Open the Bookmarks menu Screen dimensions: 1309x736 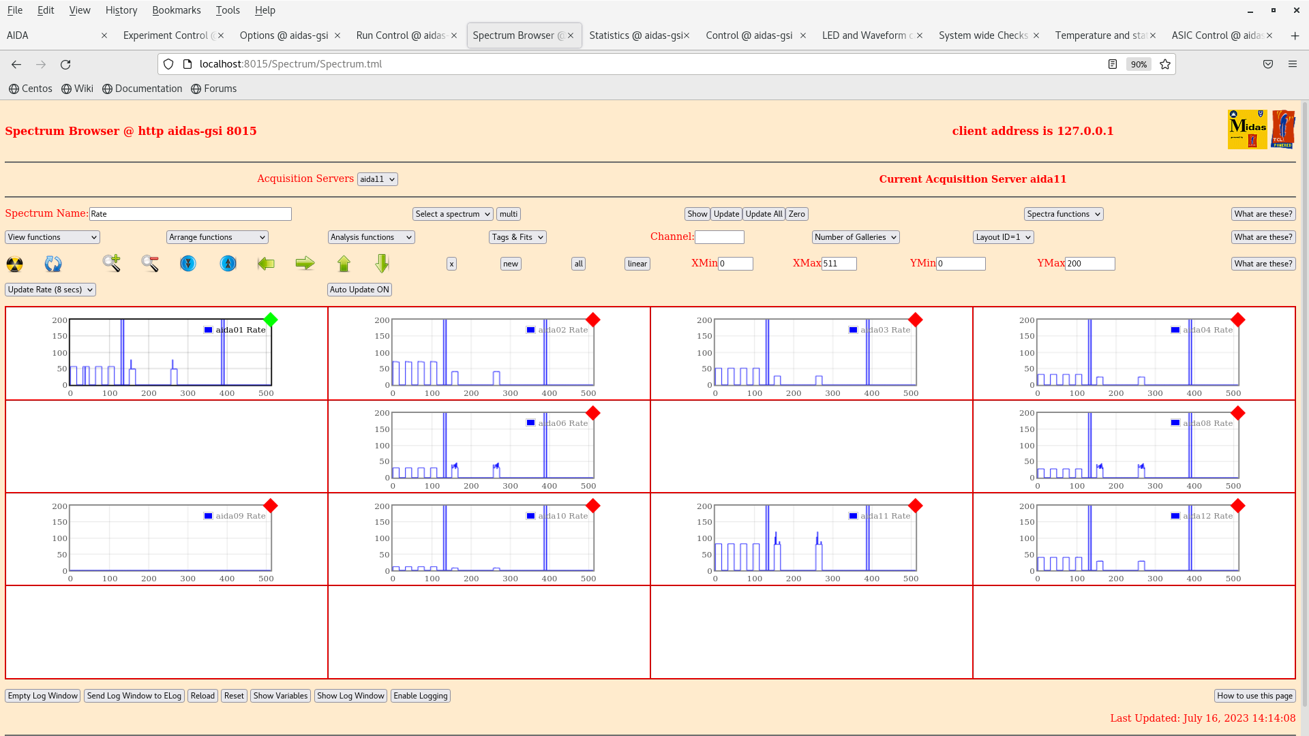(x=176, y=10)
